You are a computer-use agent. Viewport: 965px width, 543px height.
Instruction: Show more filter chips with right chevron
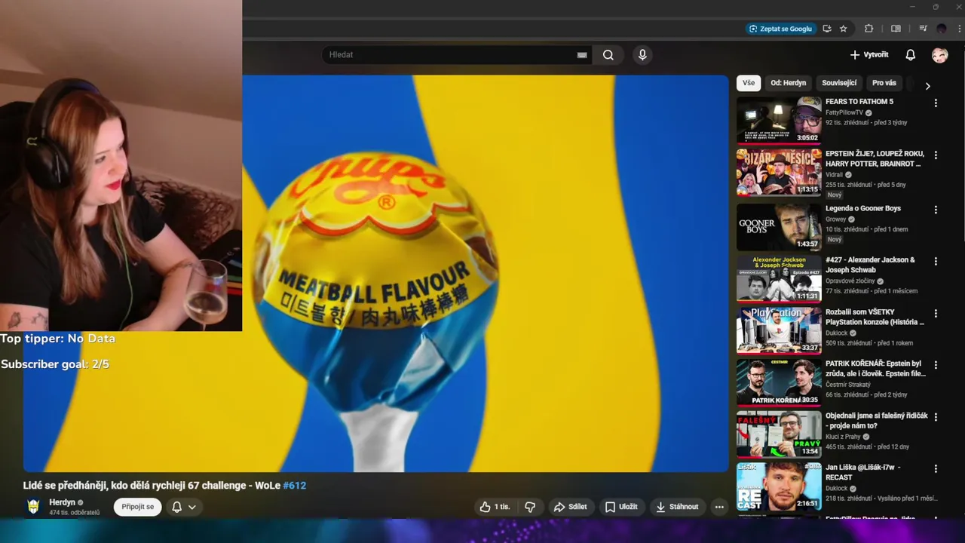(927, 86)
